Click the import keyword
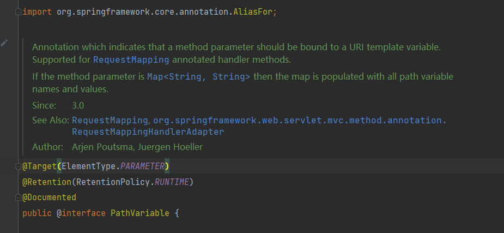504x233 pixels. coord(37,12)
